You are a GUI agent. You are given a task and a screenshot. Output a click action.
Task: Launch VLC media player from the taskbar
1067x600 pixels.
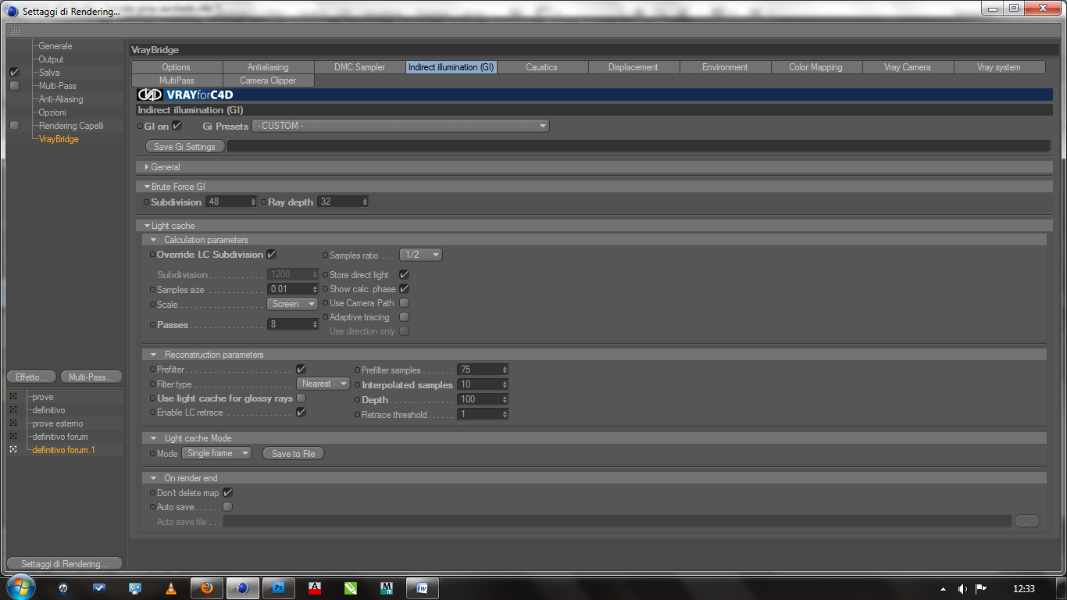171,588
